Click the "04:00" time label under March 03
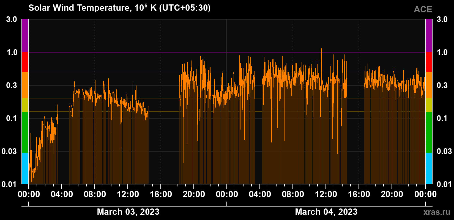The height and width of the screenshot is (220, 454). coord(62,194)
